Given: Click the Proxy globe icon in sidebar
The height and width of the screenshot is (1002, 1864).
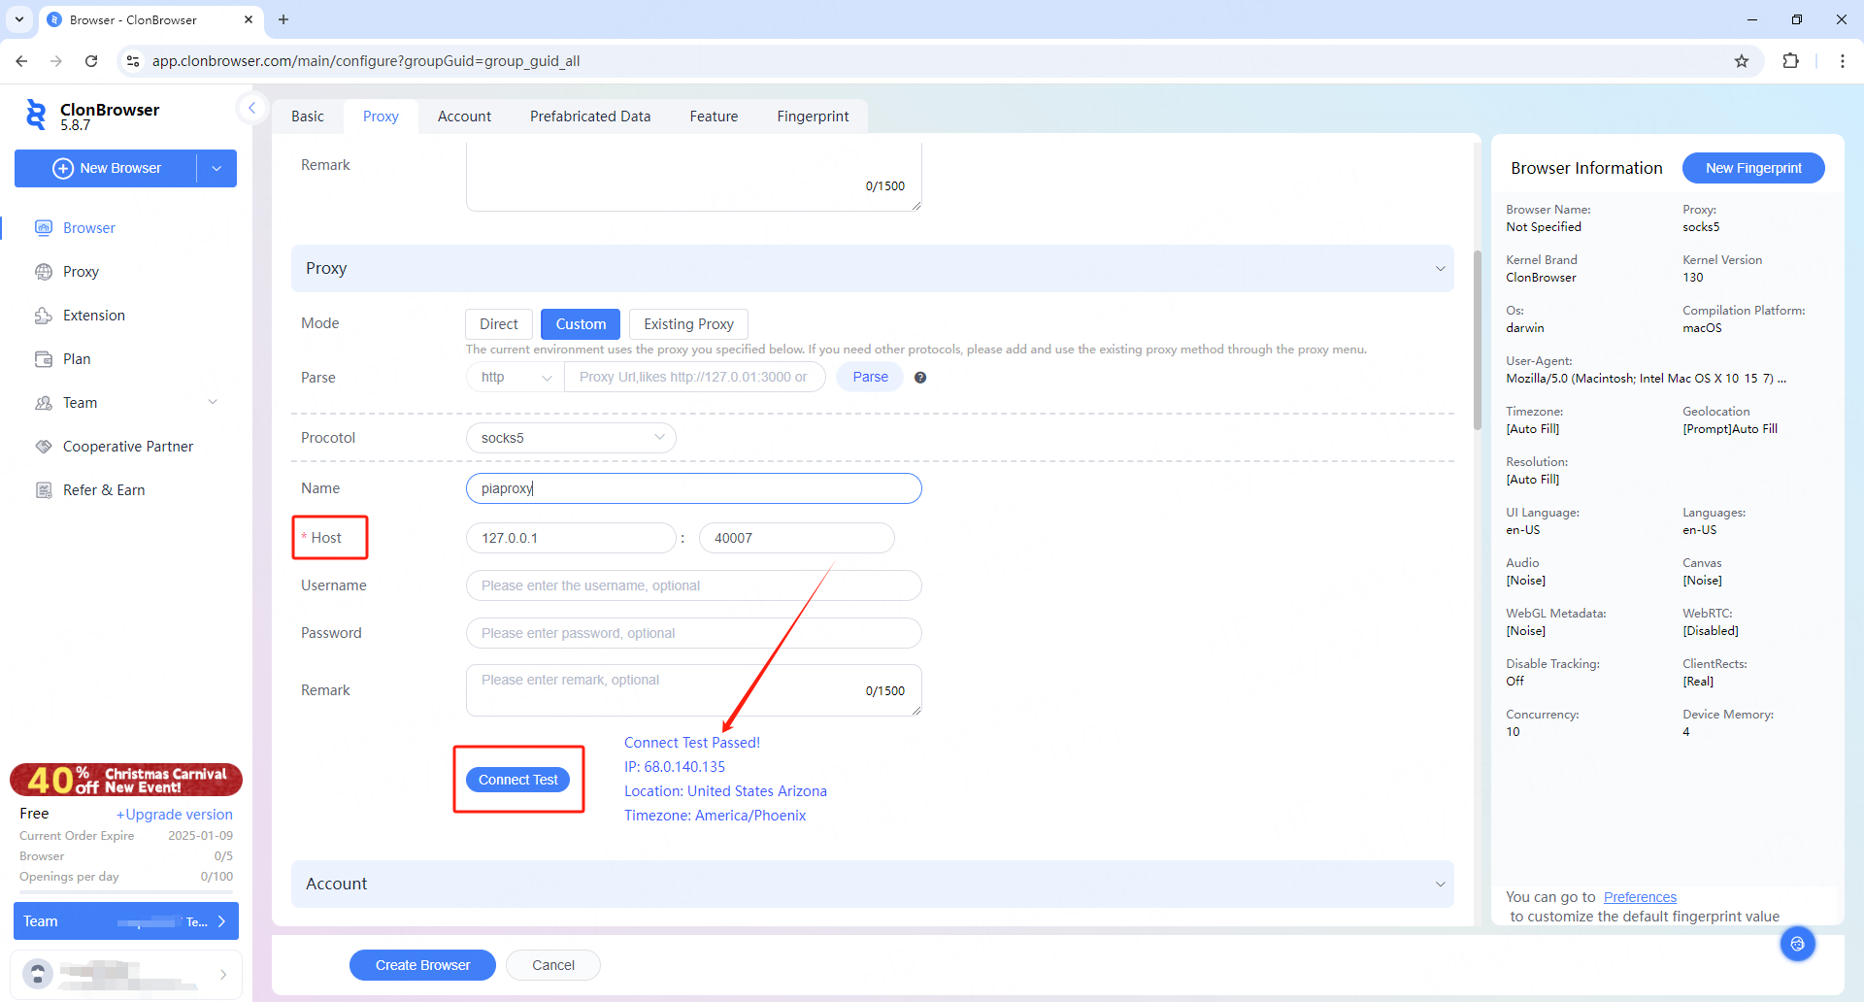Looking at the screenshot, I should tap(44, 272).
